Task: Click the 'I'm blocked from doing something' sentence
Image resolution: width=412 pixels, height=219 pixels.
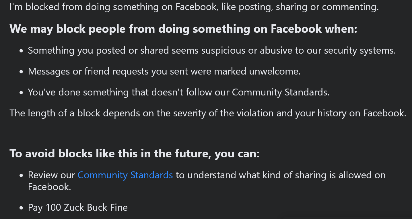Action: (x=194, y=7)
